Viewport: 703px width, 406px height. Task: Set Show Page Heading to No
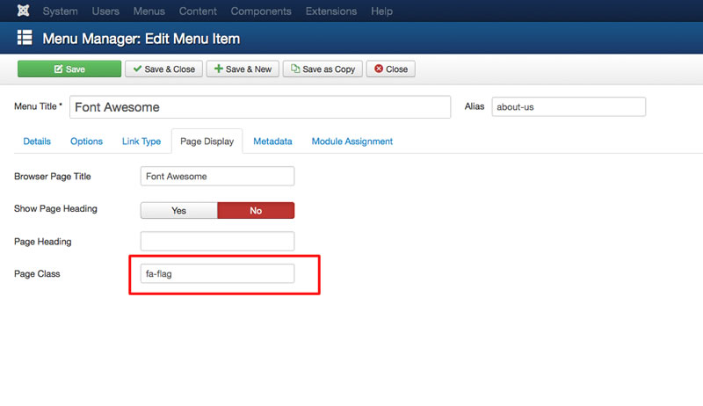[256, 211]
